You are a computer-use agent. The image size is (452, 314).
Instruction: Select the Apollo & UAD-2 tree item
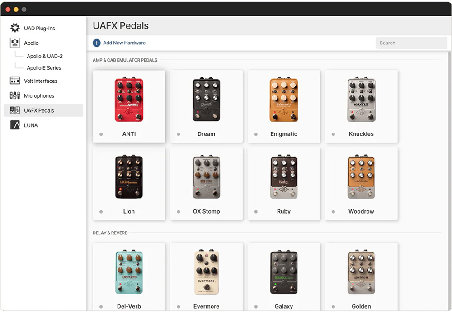[x=45, y=56]
